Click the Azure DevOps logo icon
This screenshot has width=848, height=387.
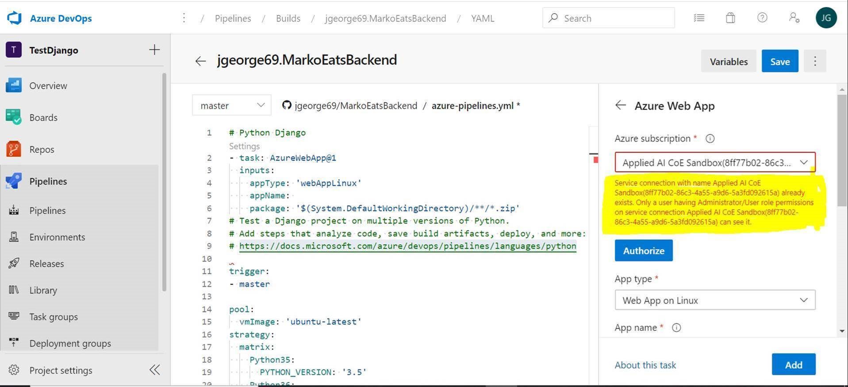(x=14, y=18)
